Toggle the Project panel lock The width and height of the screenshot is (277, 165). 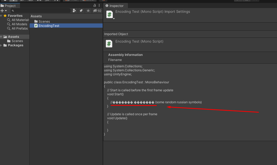click(x=94, y=6)
